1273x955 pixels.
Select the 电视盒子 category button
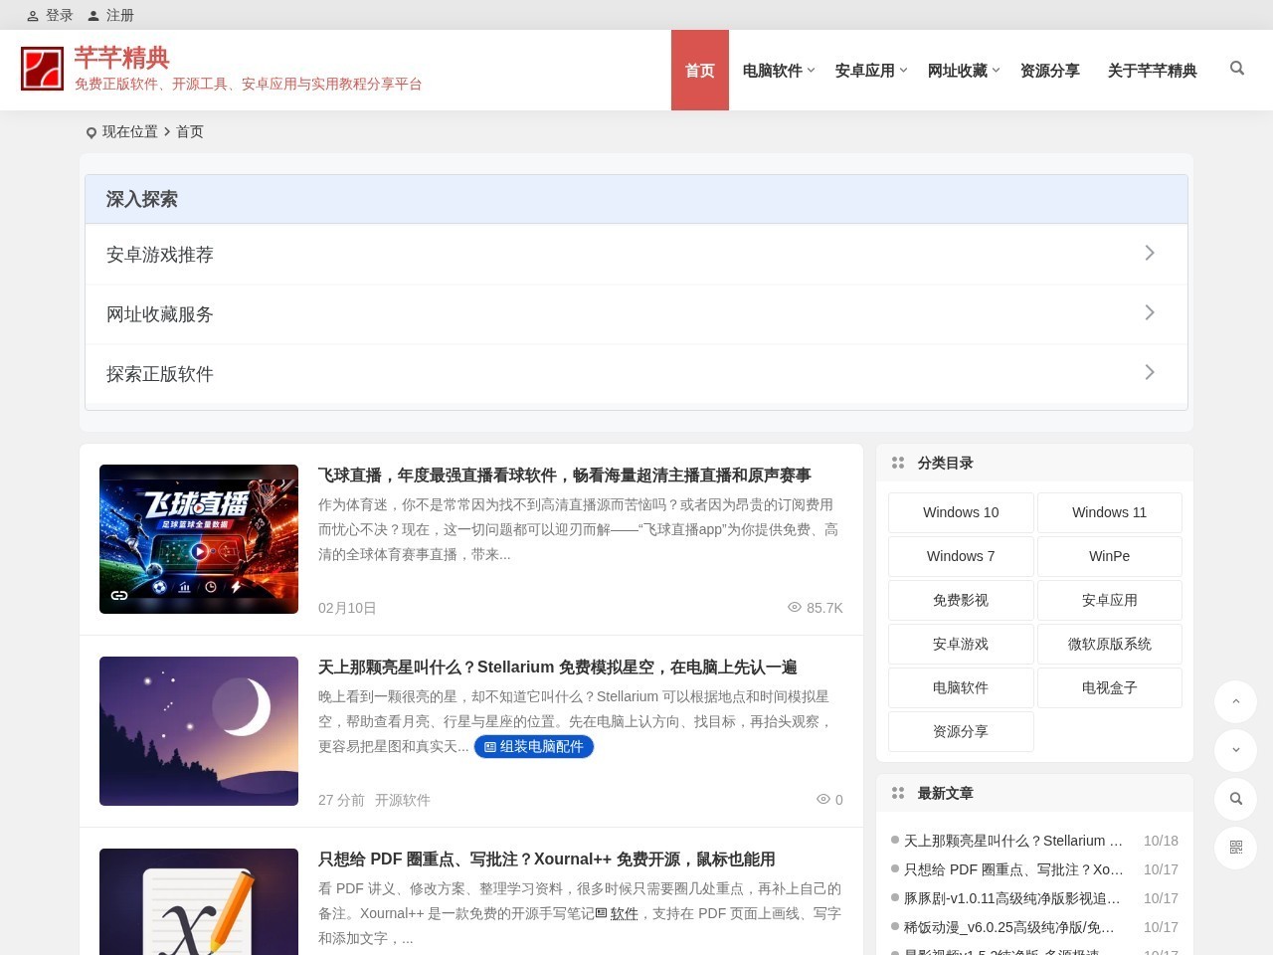(x=1110, y=687)
